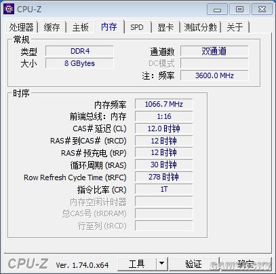Click the 确定 button
276x274 pixels.
click(246, 264)
